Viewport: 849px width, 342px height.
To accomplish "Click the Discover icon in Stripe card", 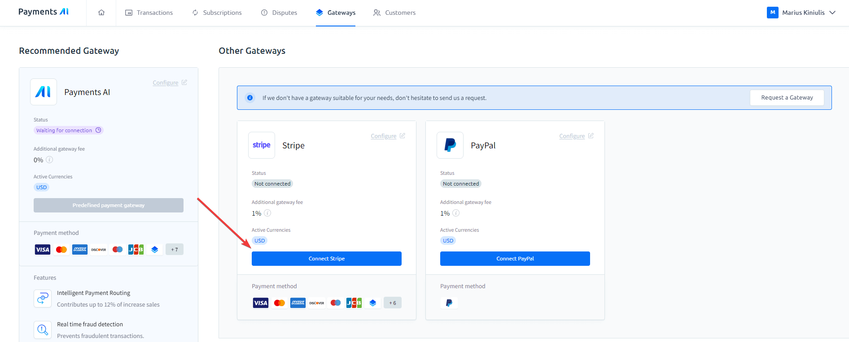I will click(x=317, y=303).
